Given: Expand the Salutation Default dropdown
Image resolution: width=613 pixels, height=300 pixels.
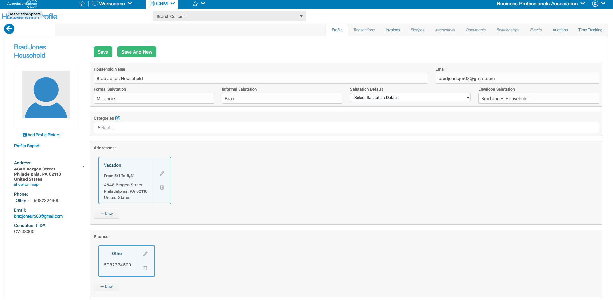Looking at the screenshot, I should tap(410, 98).
